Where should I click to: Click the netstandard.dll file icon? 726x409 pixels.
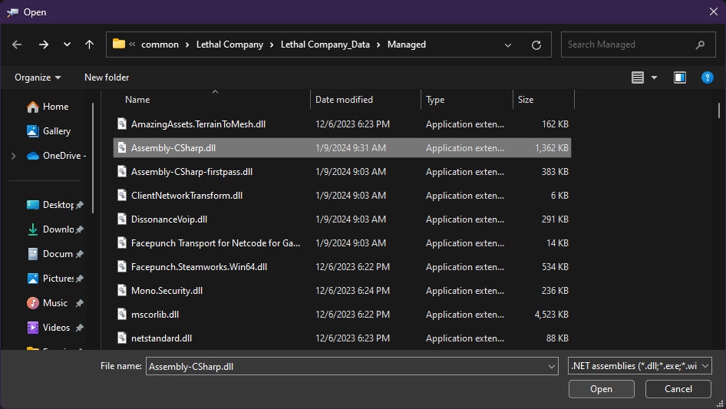(122, 338)
